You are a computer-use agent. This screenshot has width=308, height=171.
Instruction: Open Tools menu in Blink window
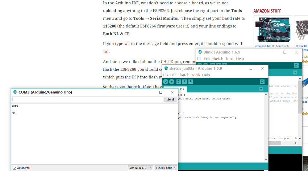point(230,59)
